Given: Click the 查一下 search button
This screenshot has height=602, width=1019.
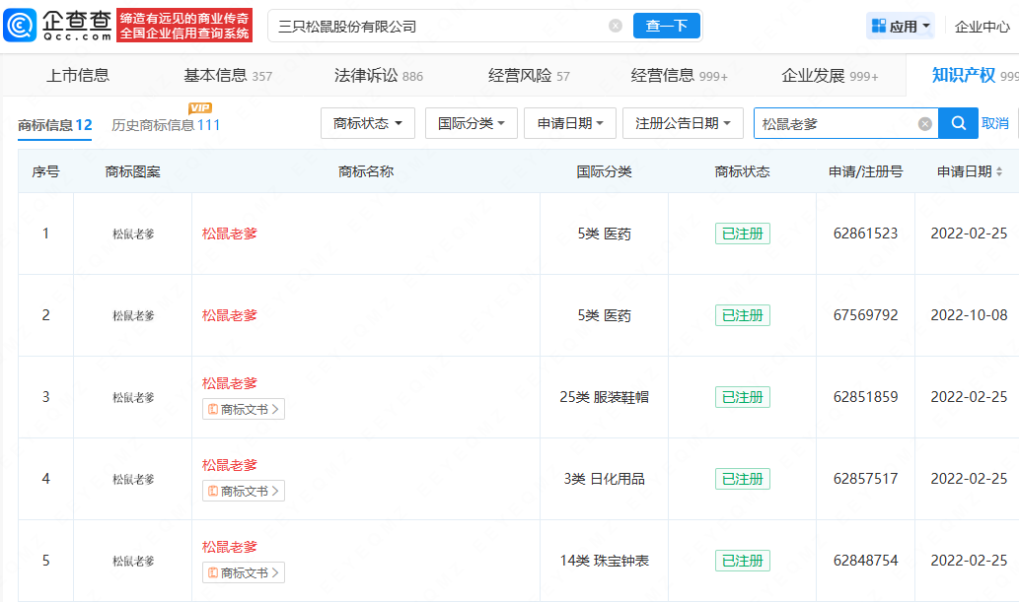Looking at the screenshot, I should pyautogui.click(x=667, y=25).
